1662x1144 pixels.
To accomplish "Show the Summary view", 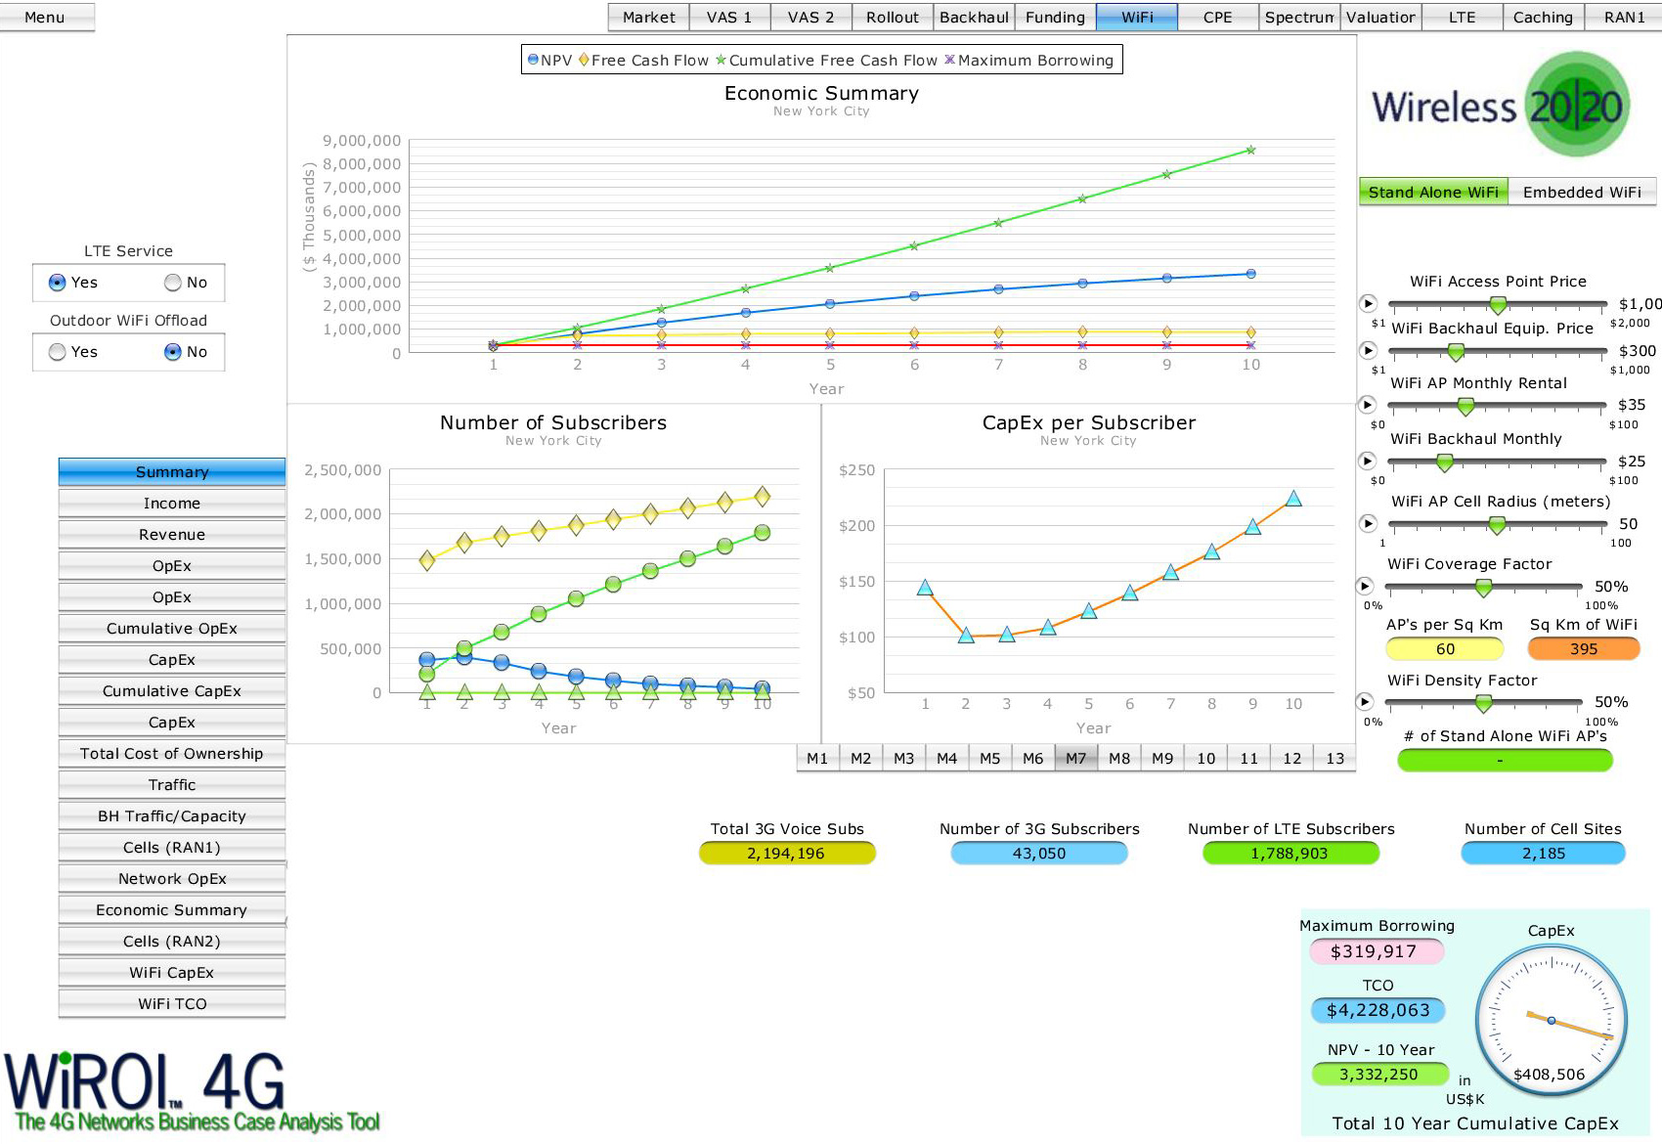I will [x=172, y=472].
